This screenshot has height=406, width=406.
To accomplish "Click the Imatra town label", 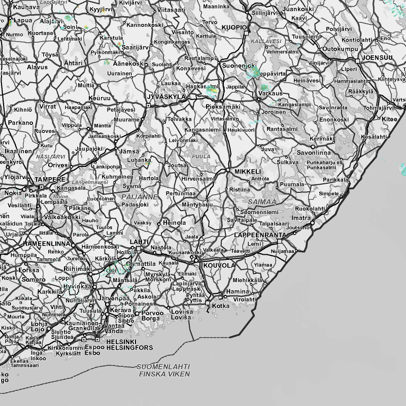I will [x=301, y=218].
